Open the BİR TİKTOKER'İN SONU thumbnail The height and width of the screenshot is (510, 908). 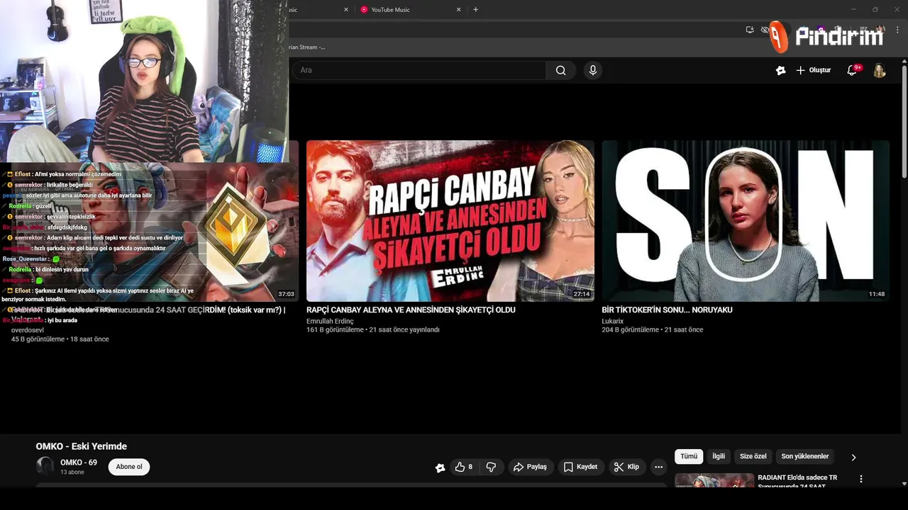click(746, 221)
